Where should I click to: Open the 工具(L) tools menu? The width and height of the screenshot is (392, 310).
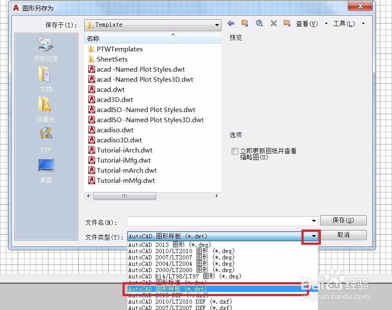pos(344,24)
